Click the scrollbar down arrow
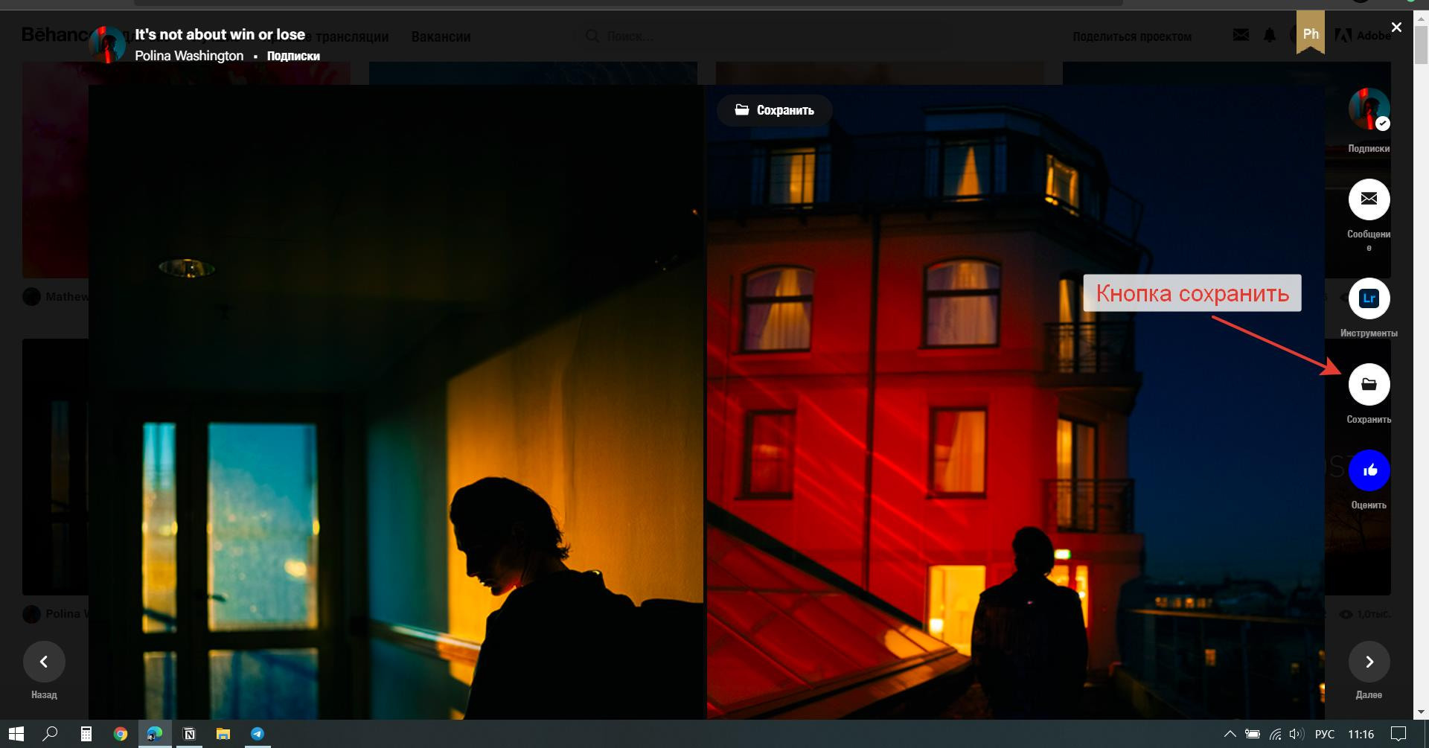The width and height of the screenshot is (1429, 748). point(1420,712)
